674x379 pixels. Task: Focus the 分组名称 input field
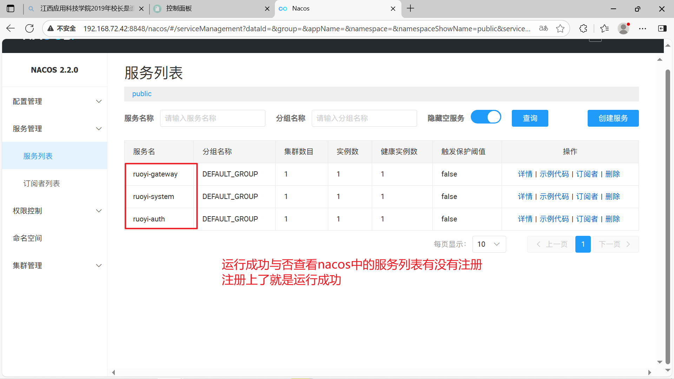tap(364, 118)
